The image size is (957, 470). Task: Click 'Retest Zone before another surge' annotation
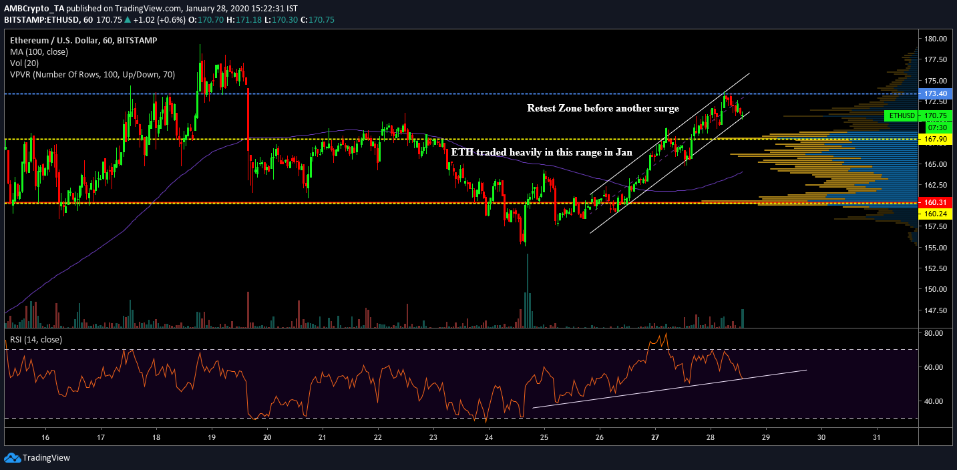click(603, 108)
